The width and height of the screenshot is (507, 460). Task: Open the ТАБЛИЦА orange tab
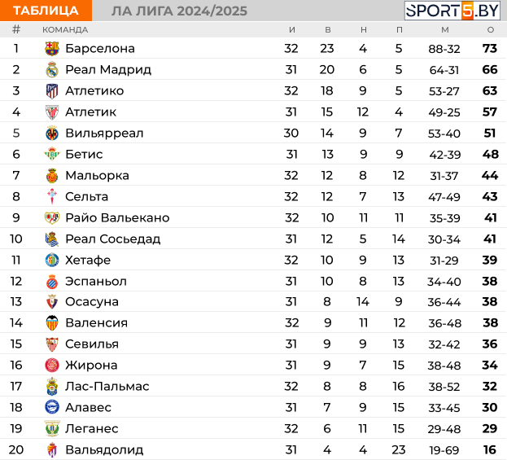tap(46, 11)
